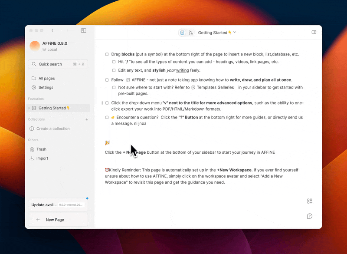Check the 'Edit any text' checkbox
The width and height of the screenshot is (347, 254).
click(x=114, y=70)
